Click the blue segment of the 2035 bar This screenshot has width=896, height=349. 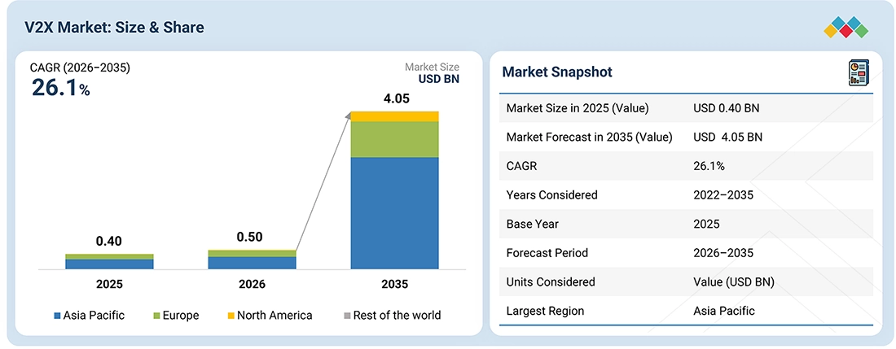[x=395, y=212]
